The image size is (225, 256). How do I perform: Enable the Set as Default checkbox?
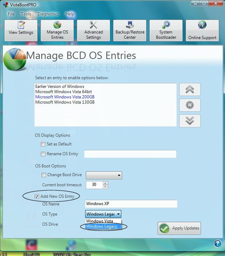tap(43, 144)
